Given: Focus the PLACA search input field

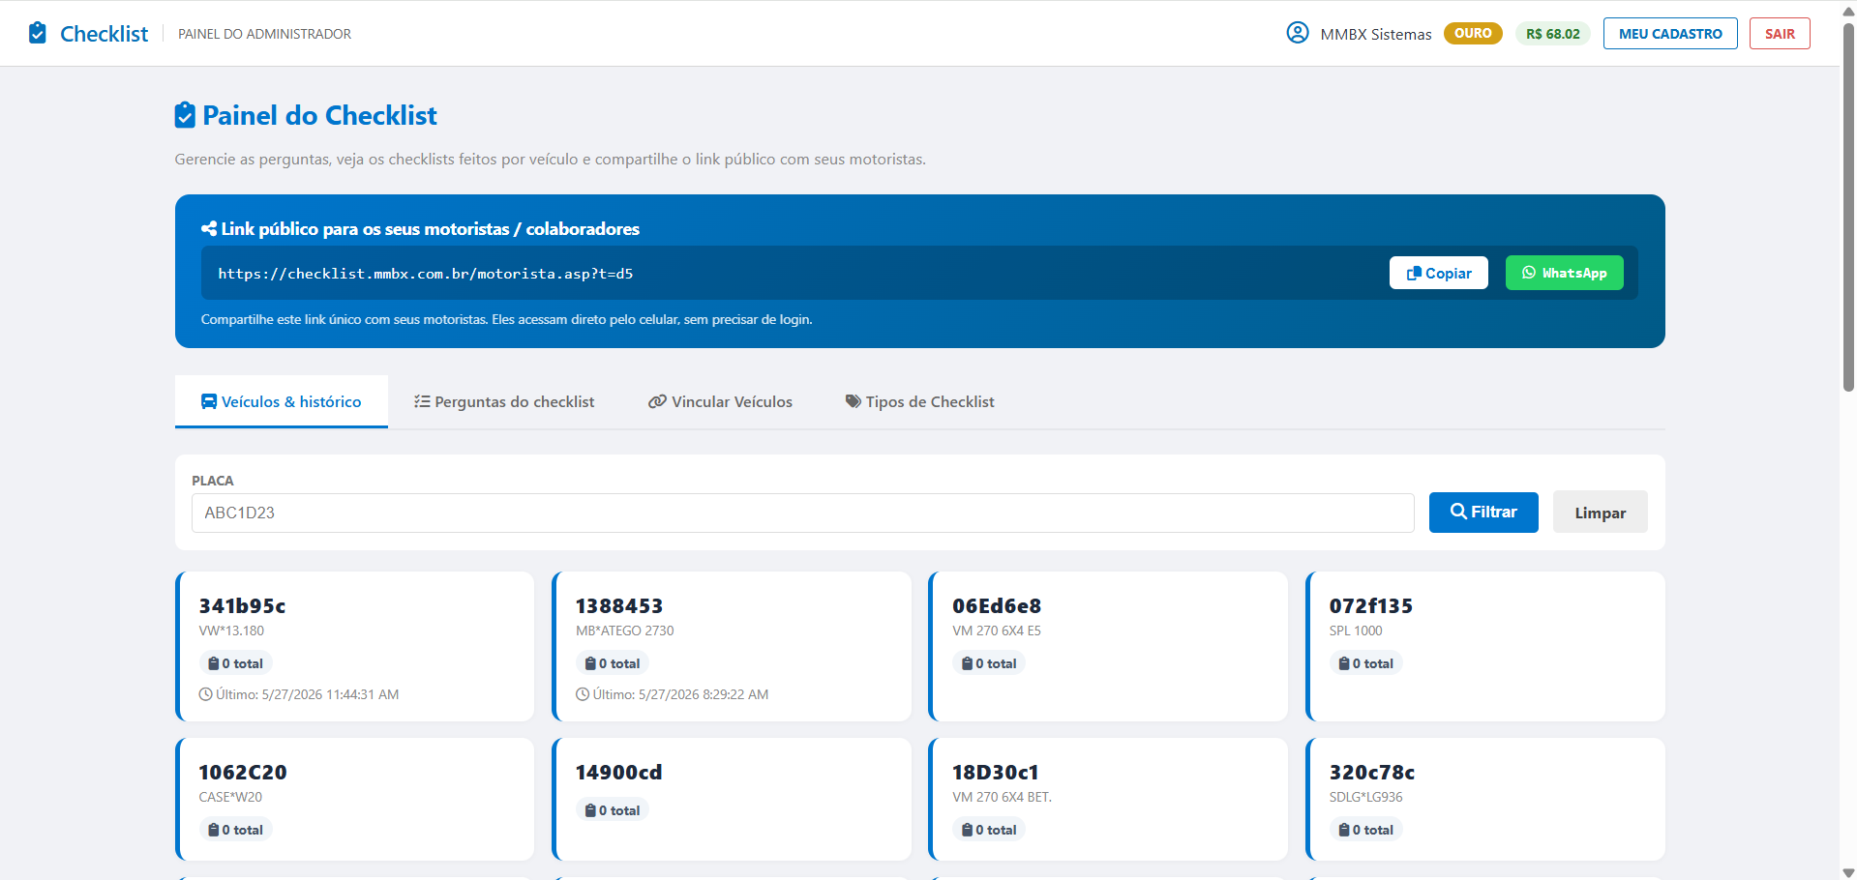Looking at the screenshot, I should [803, 513].
